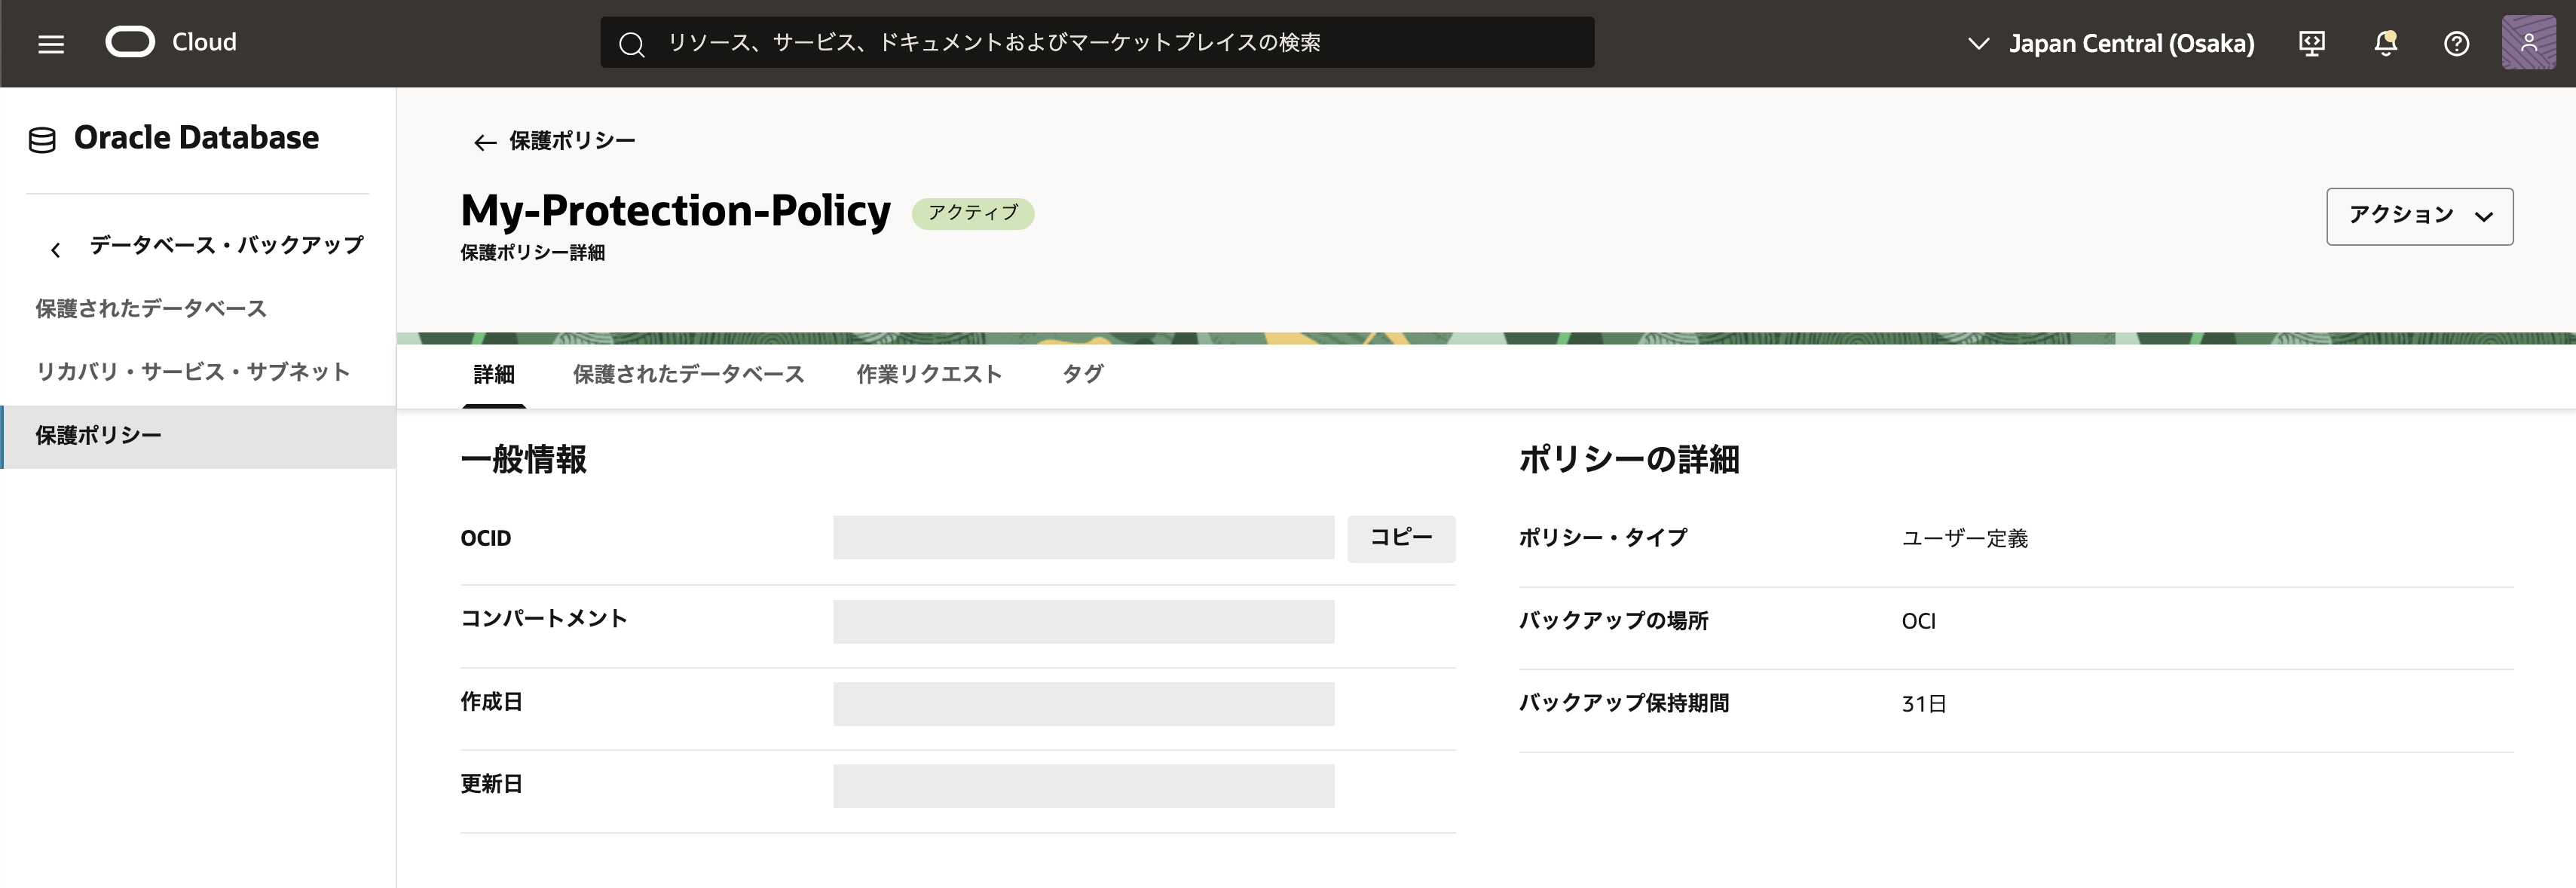Click back arrow to 保護ポリシー list

(x=485, y=142)
